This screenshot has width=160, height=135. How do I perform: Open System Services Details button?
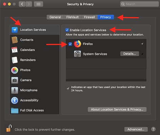click(x=129, y=54)
